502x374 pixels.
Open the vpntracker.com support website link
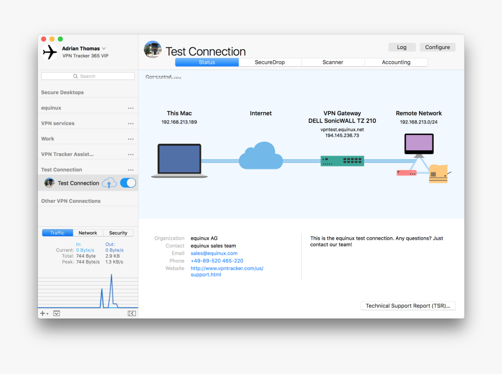(x=226, y=272)
